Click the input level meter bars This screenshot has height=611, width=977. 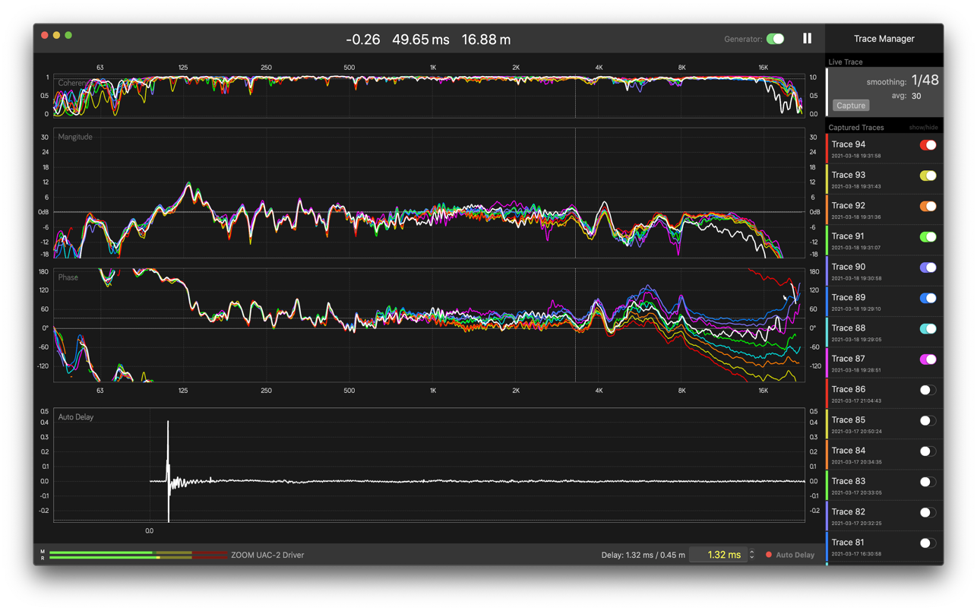point(137,555)
